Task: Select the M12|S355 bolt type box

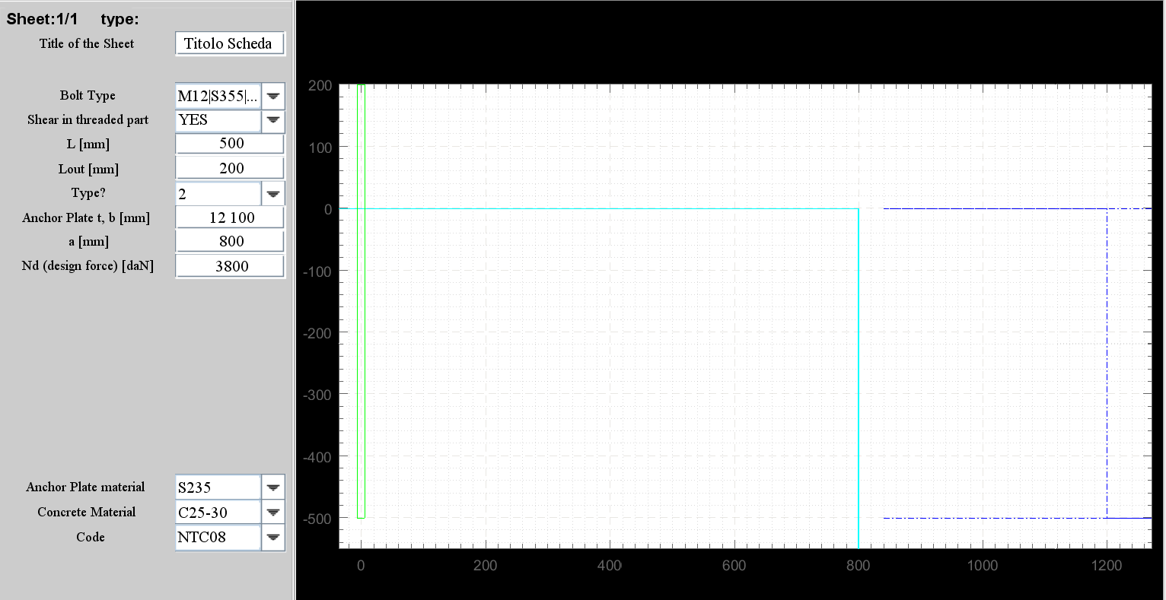Action: pos(218,96)
